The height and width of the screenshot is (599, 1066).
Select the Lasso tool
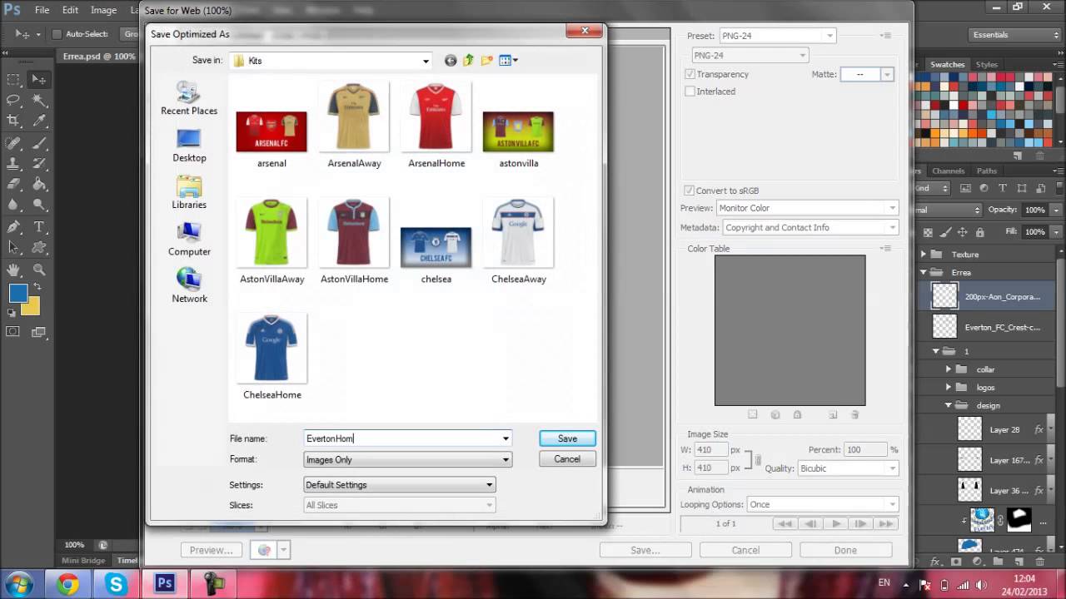coord(13,101)
